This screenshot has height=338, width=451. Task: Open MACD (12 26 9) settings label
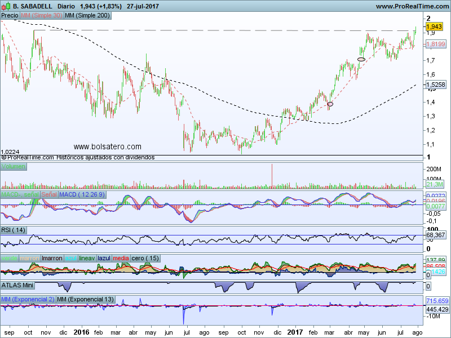point(82,194)
